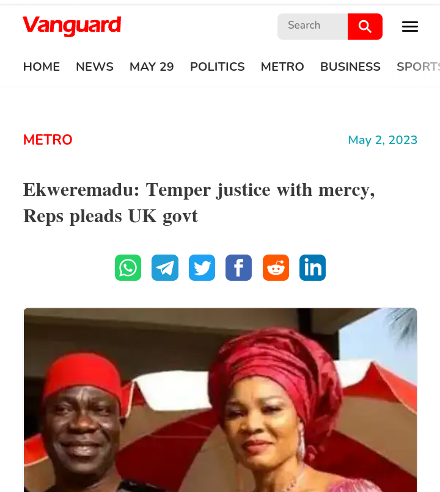
Task: Click the Vanguard logo
Action: click(72, 26)
